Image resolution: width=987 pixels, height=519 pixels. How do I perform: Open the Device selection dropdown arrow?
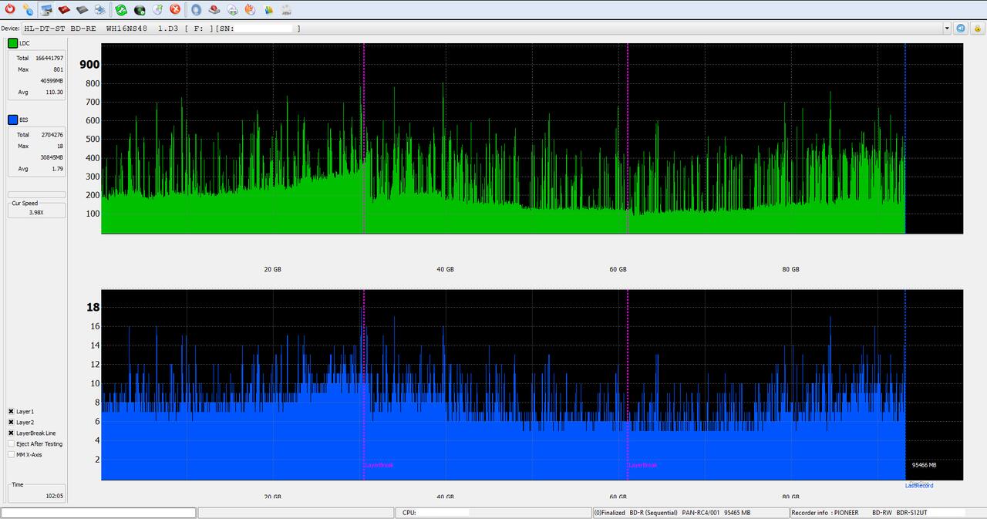(947, 29)
